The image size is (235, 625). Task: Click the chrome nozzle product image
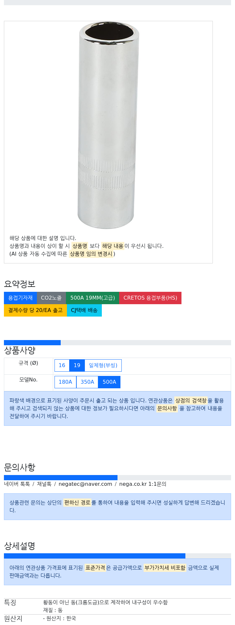click(x=108, y=125)
